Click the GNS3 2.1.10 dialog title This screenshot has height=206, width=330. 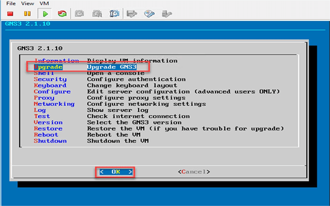pyautogui.click(x=40, y=48)
